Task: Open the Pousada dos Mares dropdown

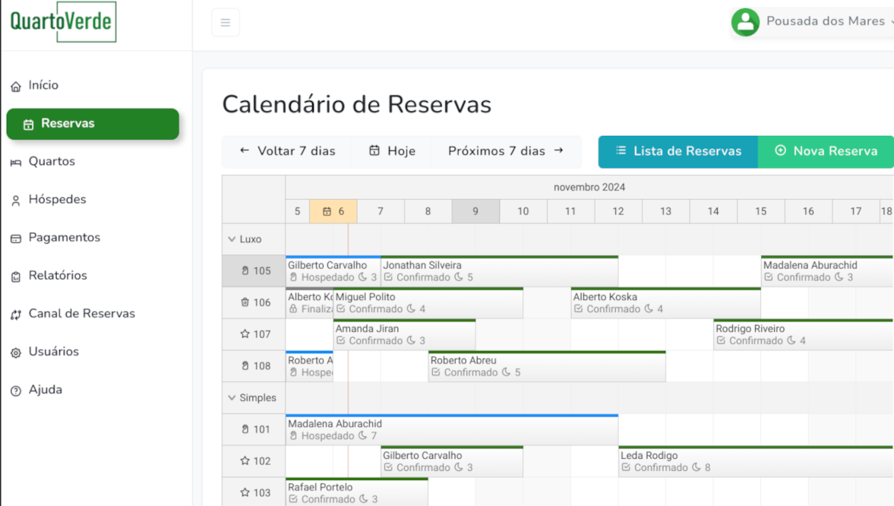Action: click(828, 21)
